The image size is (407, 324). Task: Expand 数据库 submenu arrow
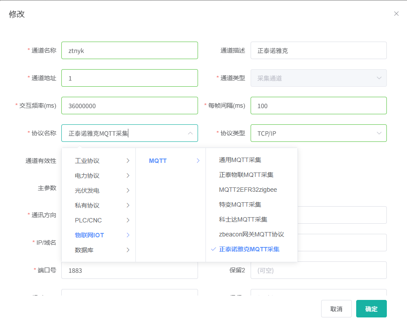tap(128, 250)
